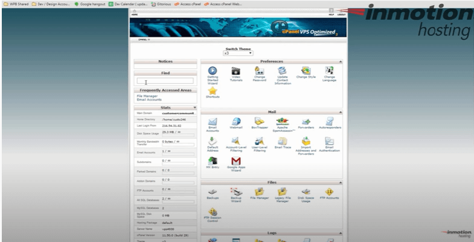Open Update Contact Information icon

click(x=283, y=71)
